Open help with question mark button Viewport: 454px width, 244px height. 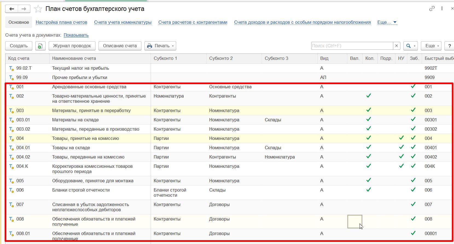pyautogui.click(x=449, y=46)
